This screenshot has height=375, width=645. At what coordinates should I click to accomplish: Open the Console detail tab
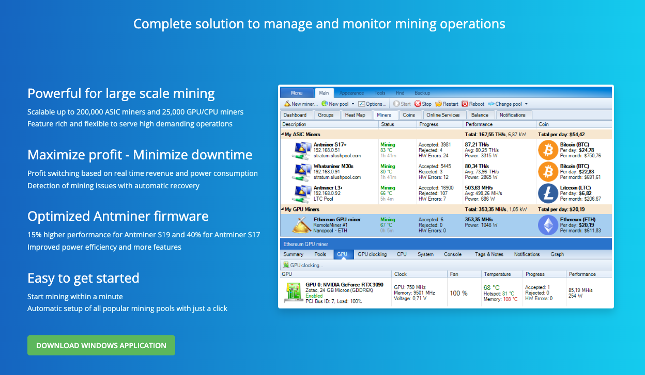pos(453,254)
